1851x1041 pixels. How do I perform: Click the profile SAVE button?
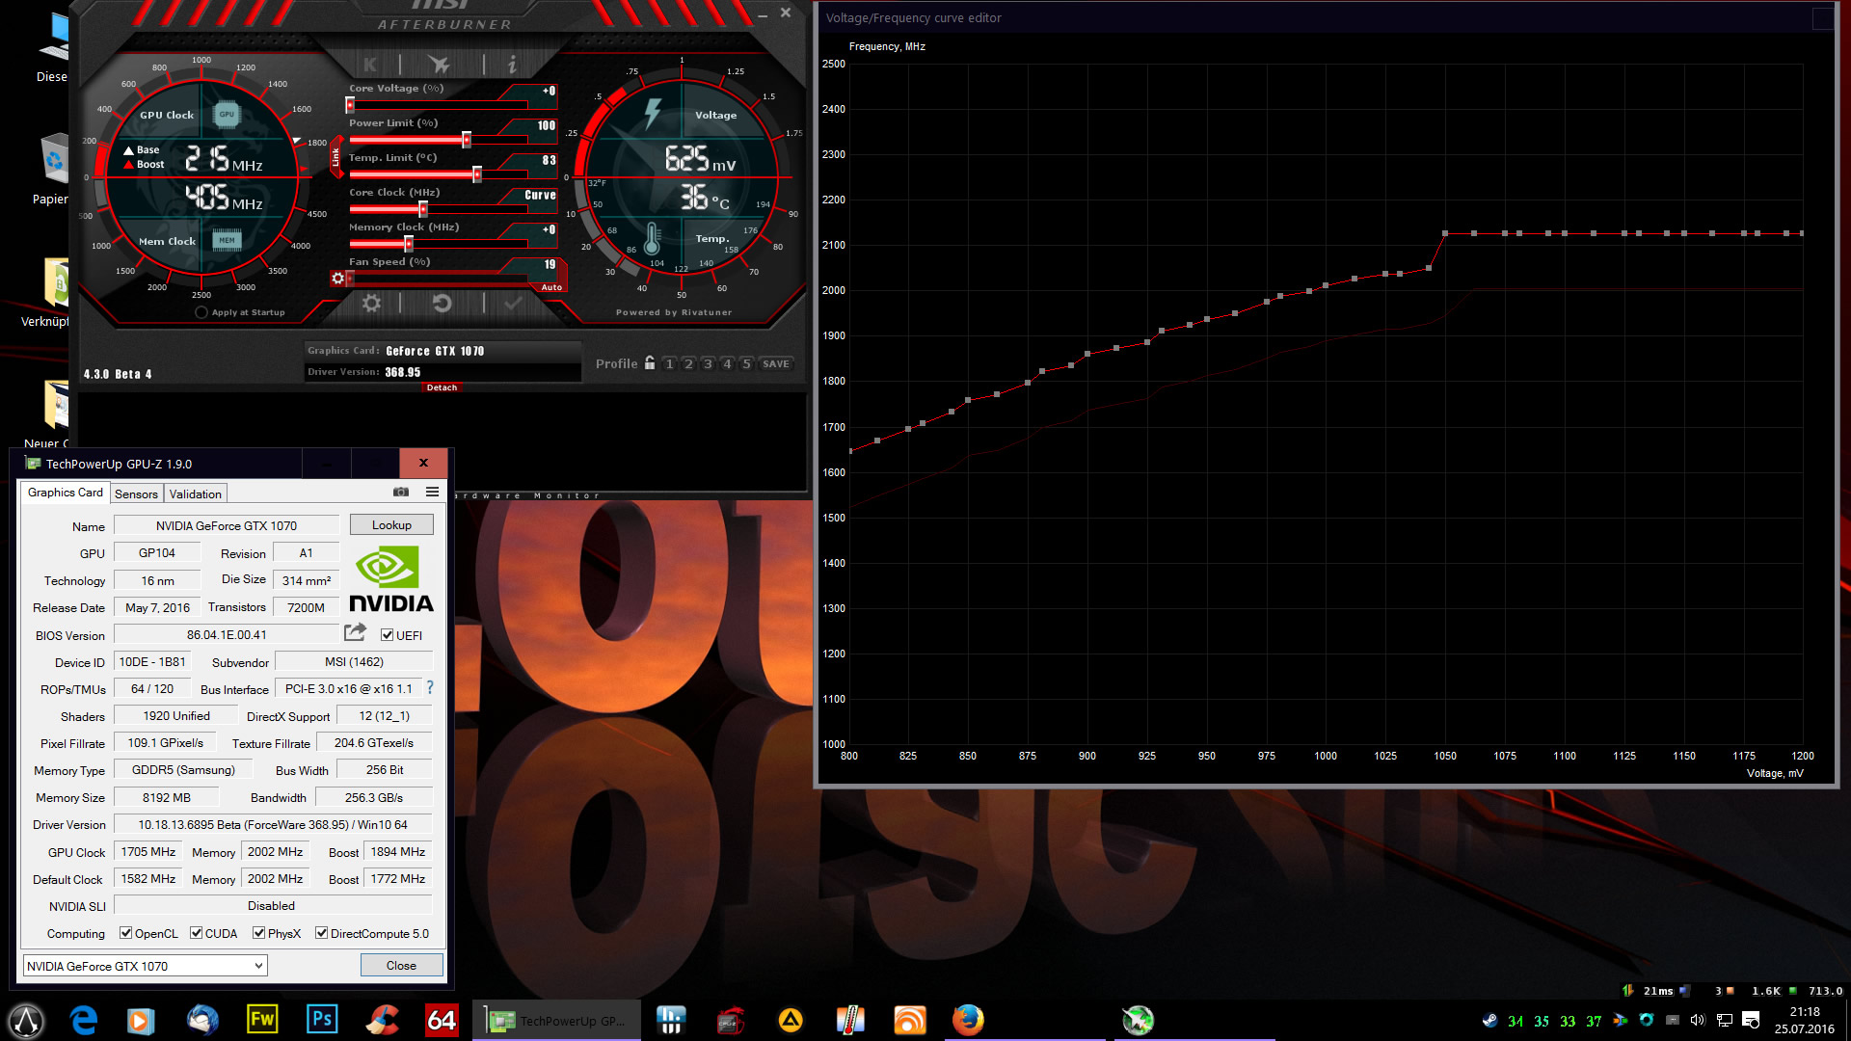click(775, 363)
